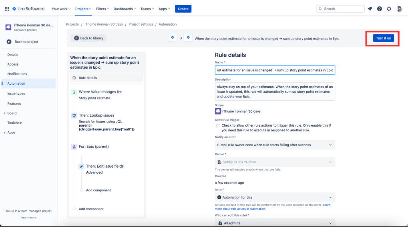Image resolution: width=410 pixels, height=230 pixels.
Task: Click the rule Name input field
Action: pos(275,70)
